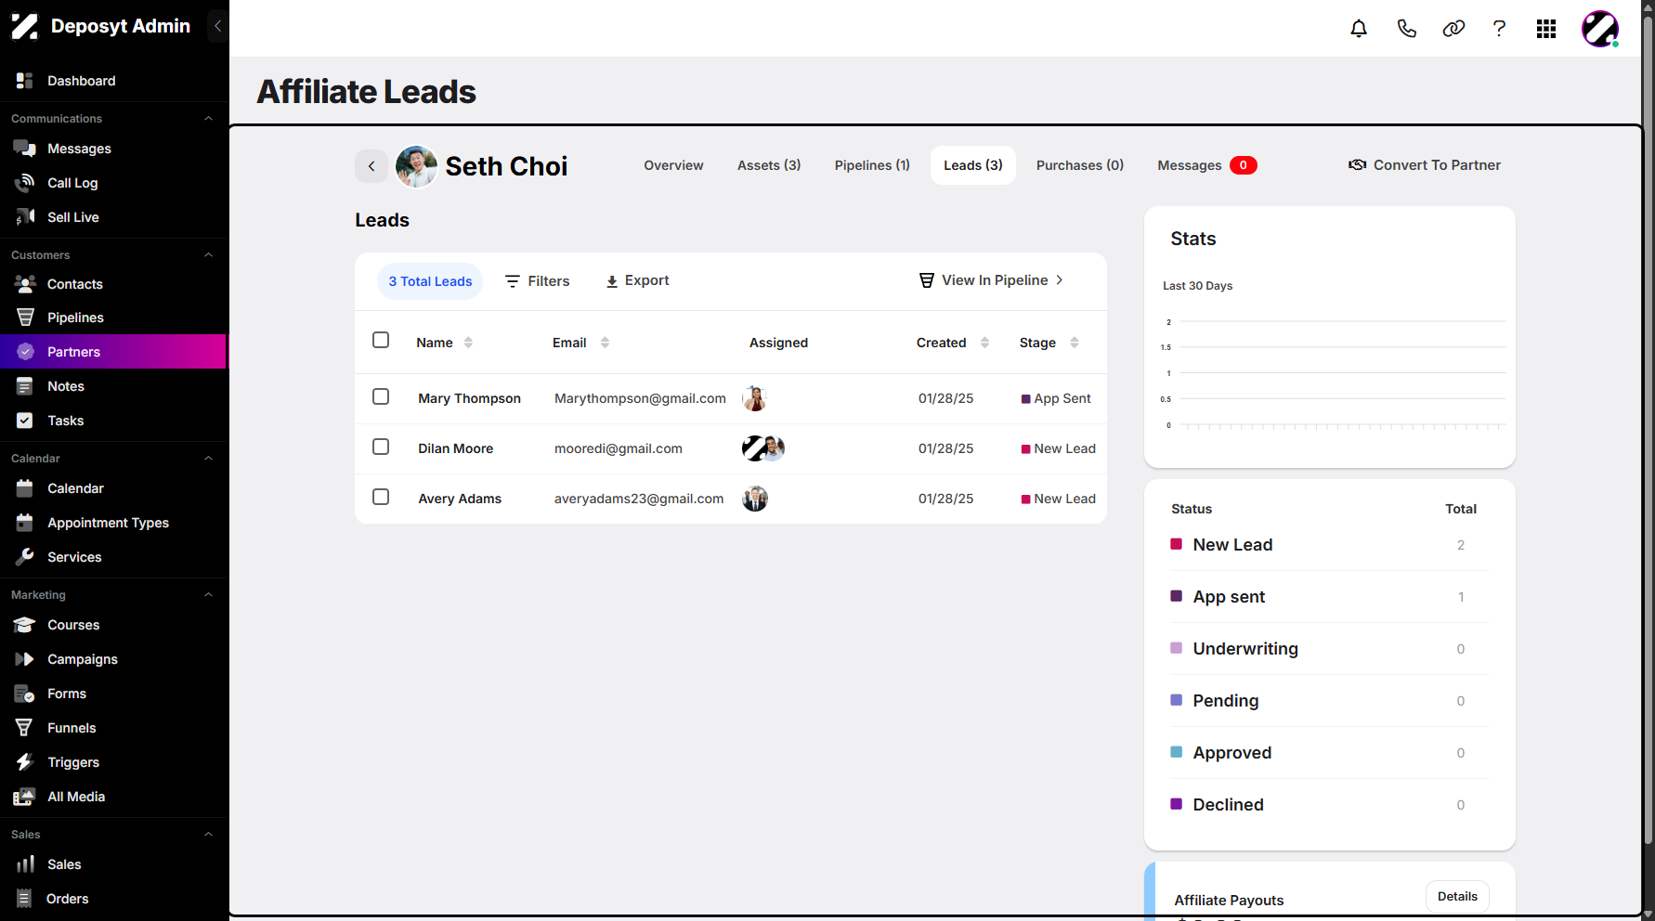Collapse the Marketing sidebar section
Image resolution: width=1655 pixels, height=921 pixels.
(x=209, y=595)
